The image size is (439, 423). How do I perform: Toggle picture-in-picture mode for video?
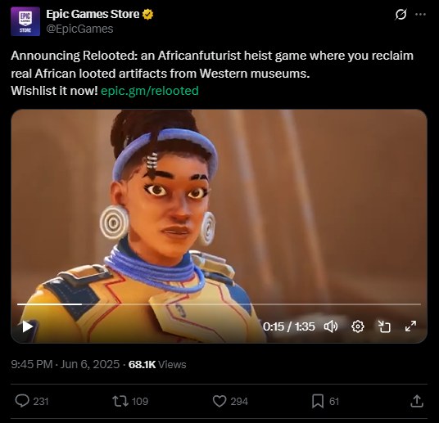tap(384, 326)
